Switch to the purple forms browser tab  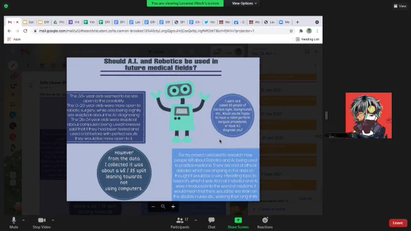74,22
